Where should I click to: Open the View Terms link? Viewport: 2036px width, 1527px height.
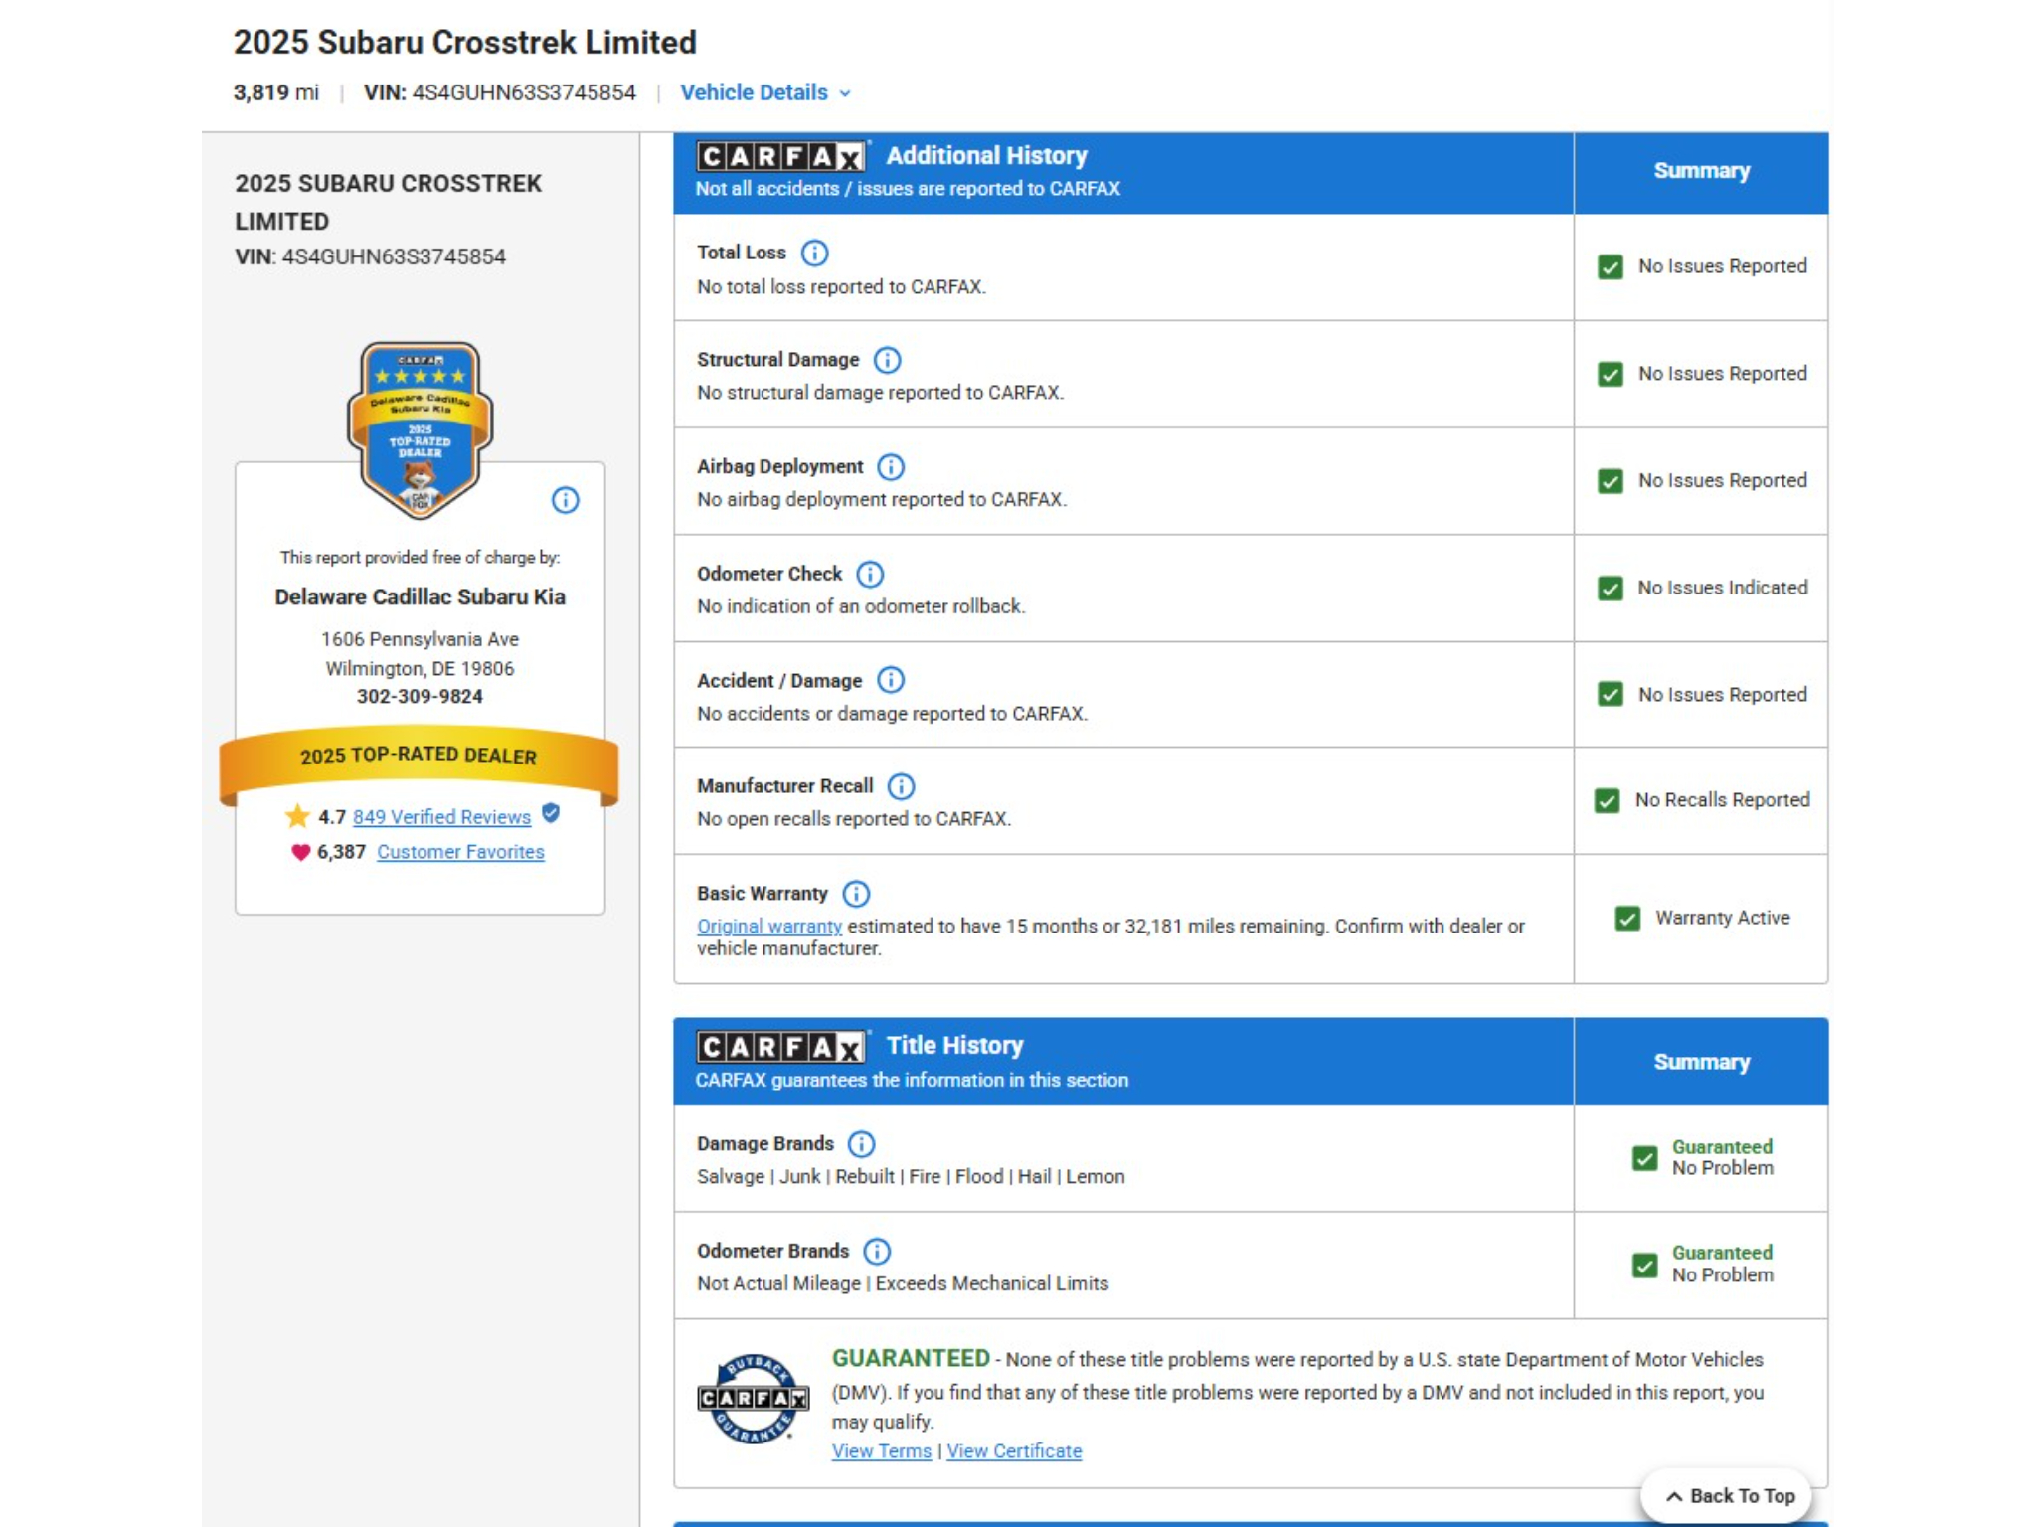click(x=882, y=1451)
